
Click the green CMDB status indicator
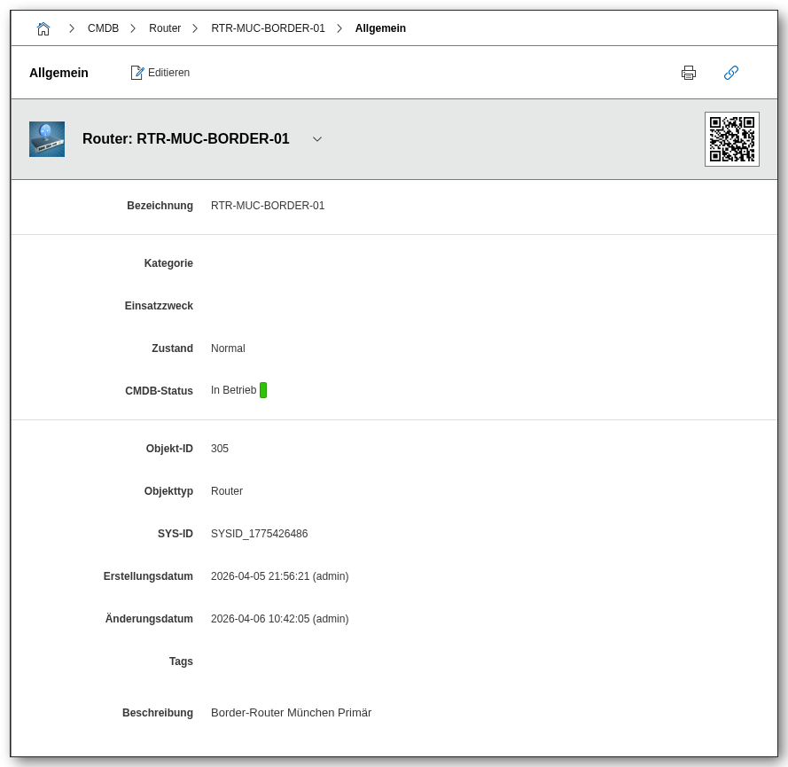point(263,390)
